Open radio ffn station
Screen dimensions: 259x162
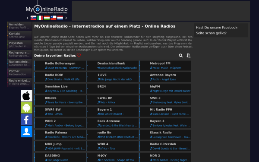(113, 135)
